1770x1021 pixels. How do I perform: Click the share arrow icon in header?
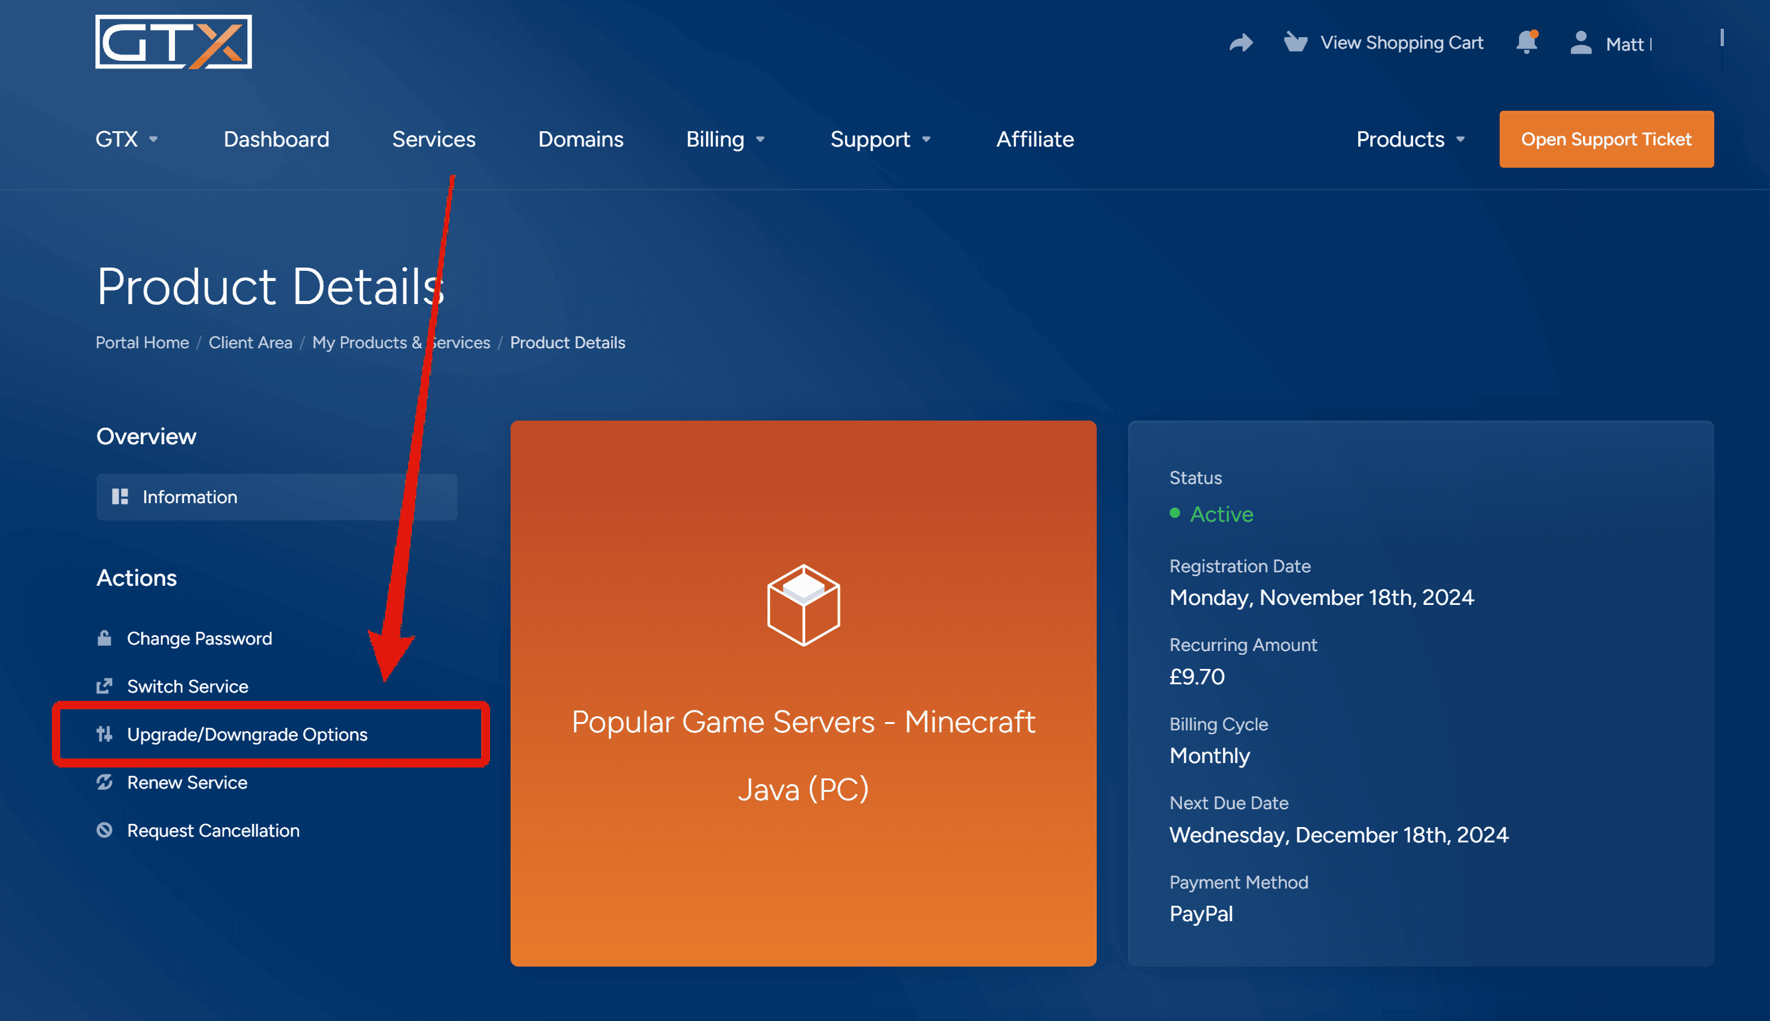click(1241, 43)
